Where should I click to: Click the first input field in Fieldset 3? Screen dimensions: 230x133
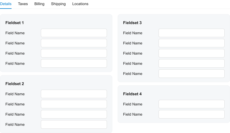(192, 33)
